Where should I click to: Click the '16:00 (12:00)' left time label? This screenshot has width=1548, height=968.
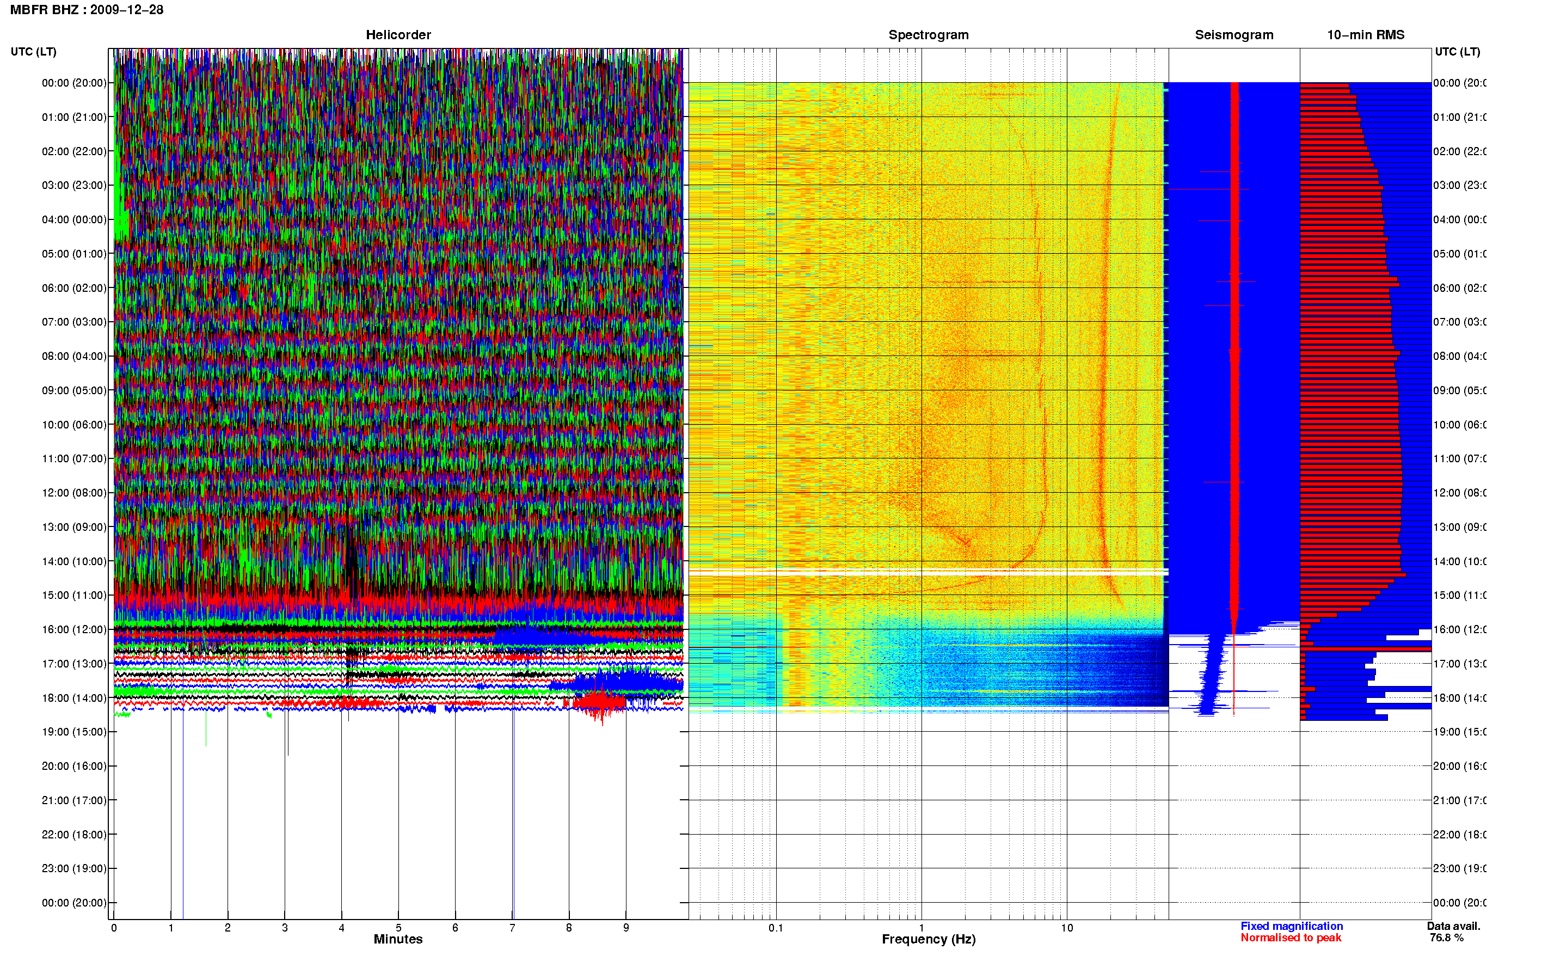coord(74,629)
